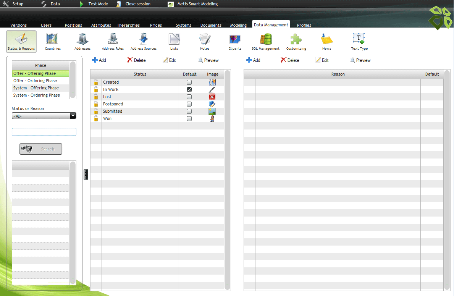454x296 pixels.
Task: Switch to the Hierarchies tab
Action: pyautogui.click(x=128, y=25)
